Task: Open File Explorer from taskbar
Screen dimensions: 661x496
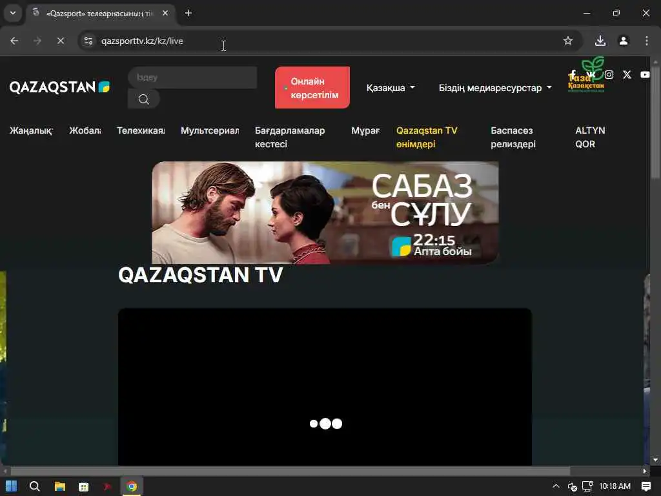Action: click(59, 486)
